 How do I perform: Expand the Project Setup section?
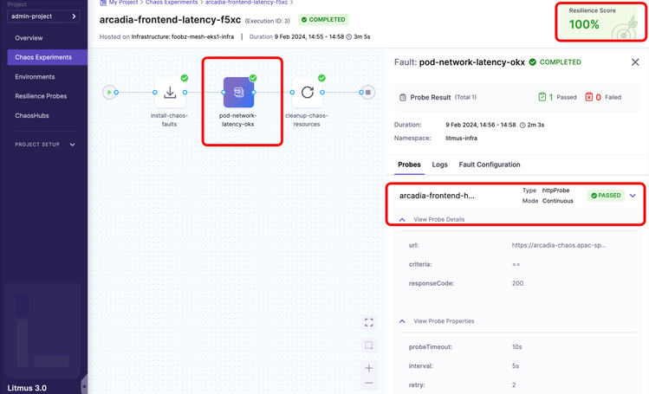[72, 145]
